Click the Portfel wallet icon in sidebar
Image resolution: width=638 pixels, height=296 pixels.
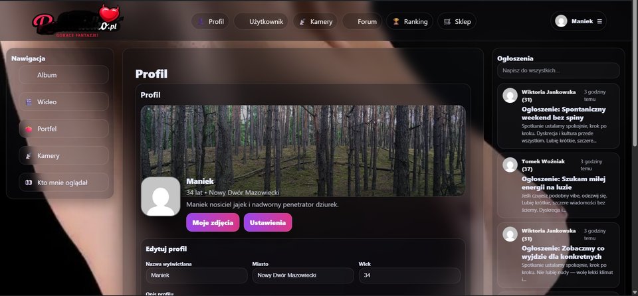(x=29, y=129)
